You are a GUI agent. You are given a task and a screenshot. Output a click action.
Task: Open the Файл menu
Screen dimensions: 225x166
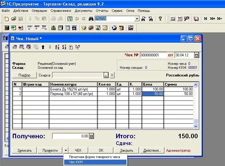tap(5, 11)
